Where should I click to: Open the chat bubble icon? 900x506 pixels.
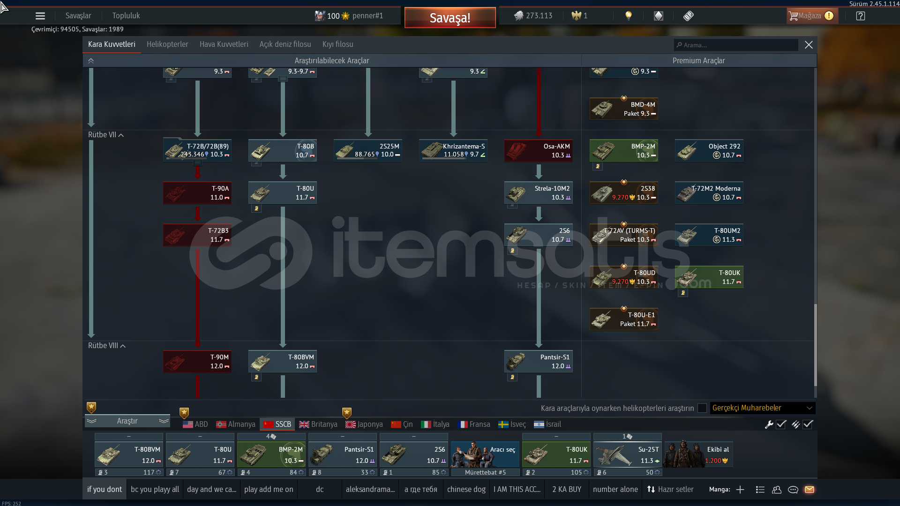tap(793, 490)
